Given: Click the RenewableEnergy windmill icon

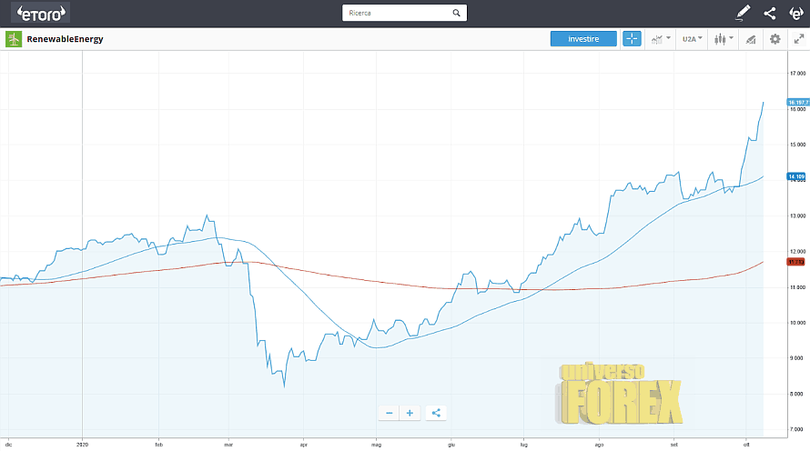Looking at the screenshot, I should click(14, 39).
